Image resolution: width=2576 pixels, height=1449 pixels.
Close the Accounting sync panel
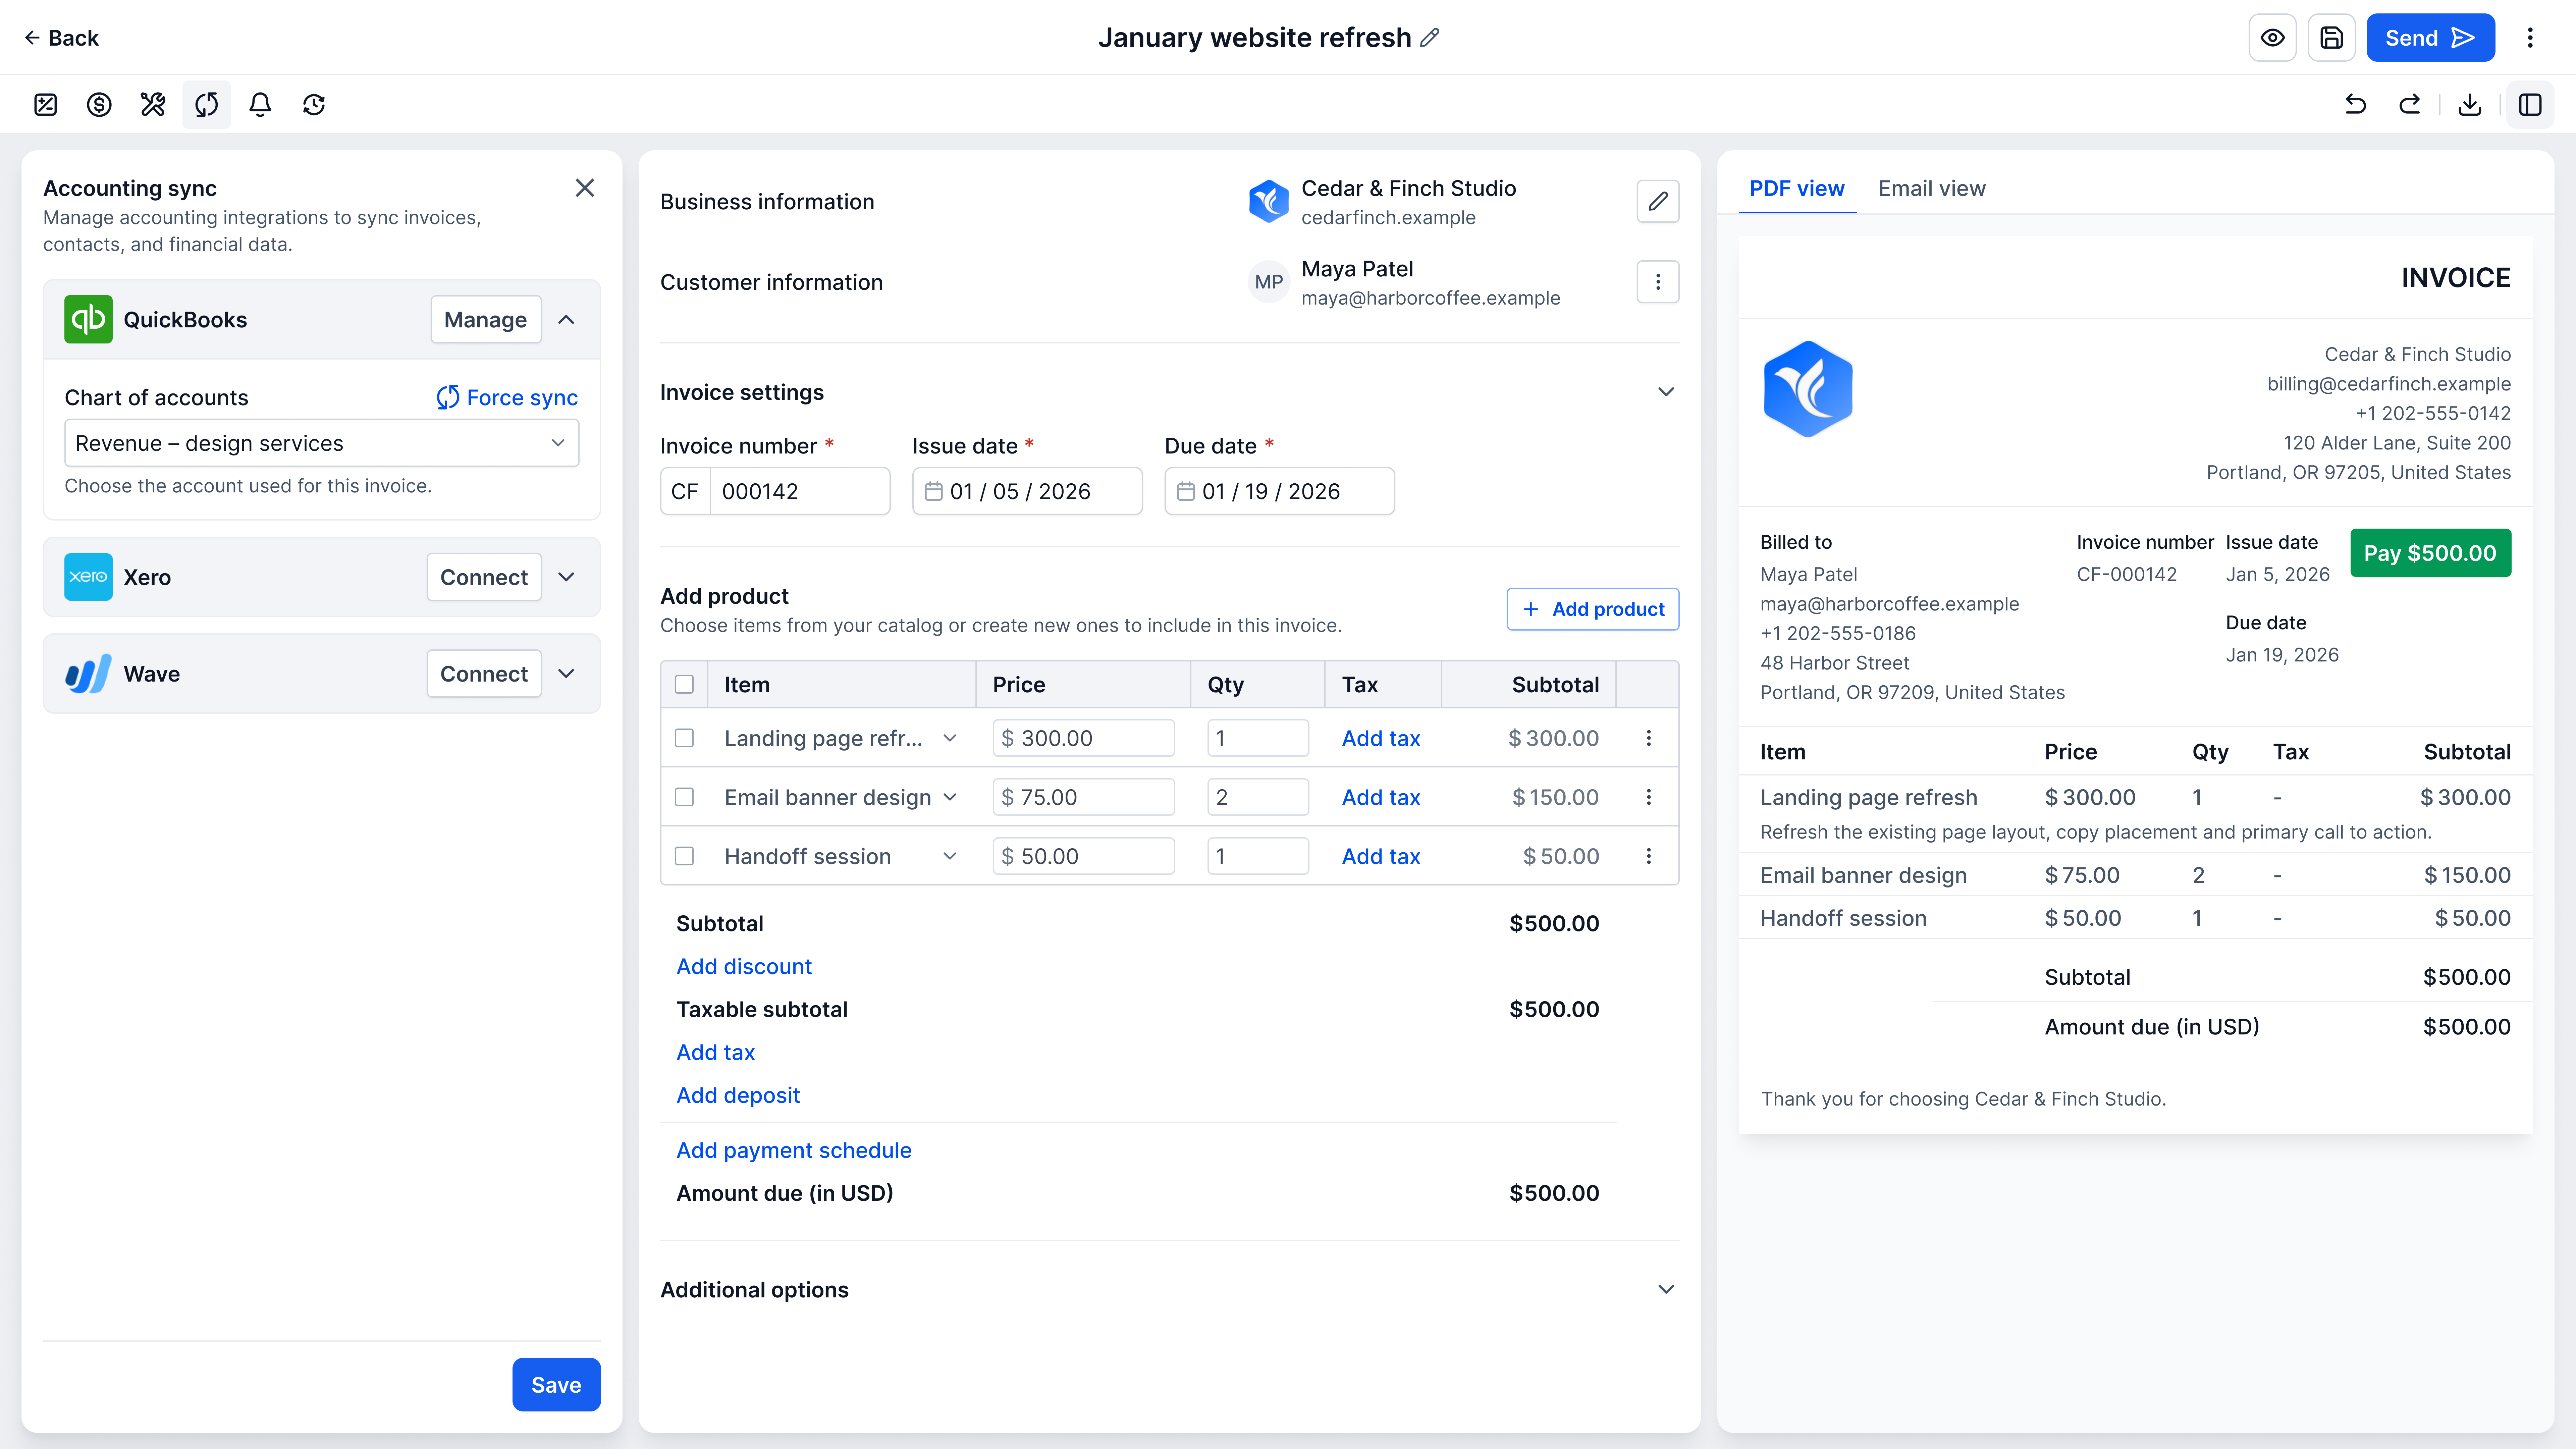[585, 188]
